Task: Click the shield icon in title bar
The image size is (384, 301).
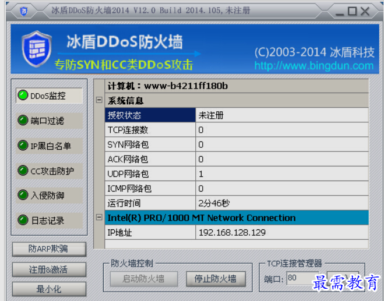Action: [x=23, y=11]
